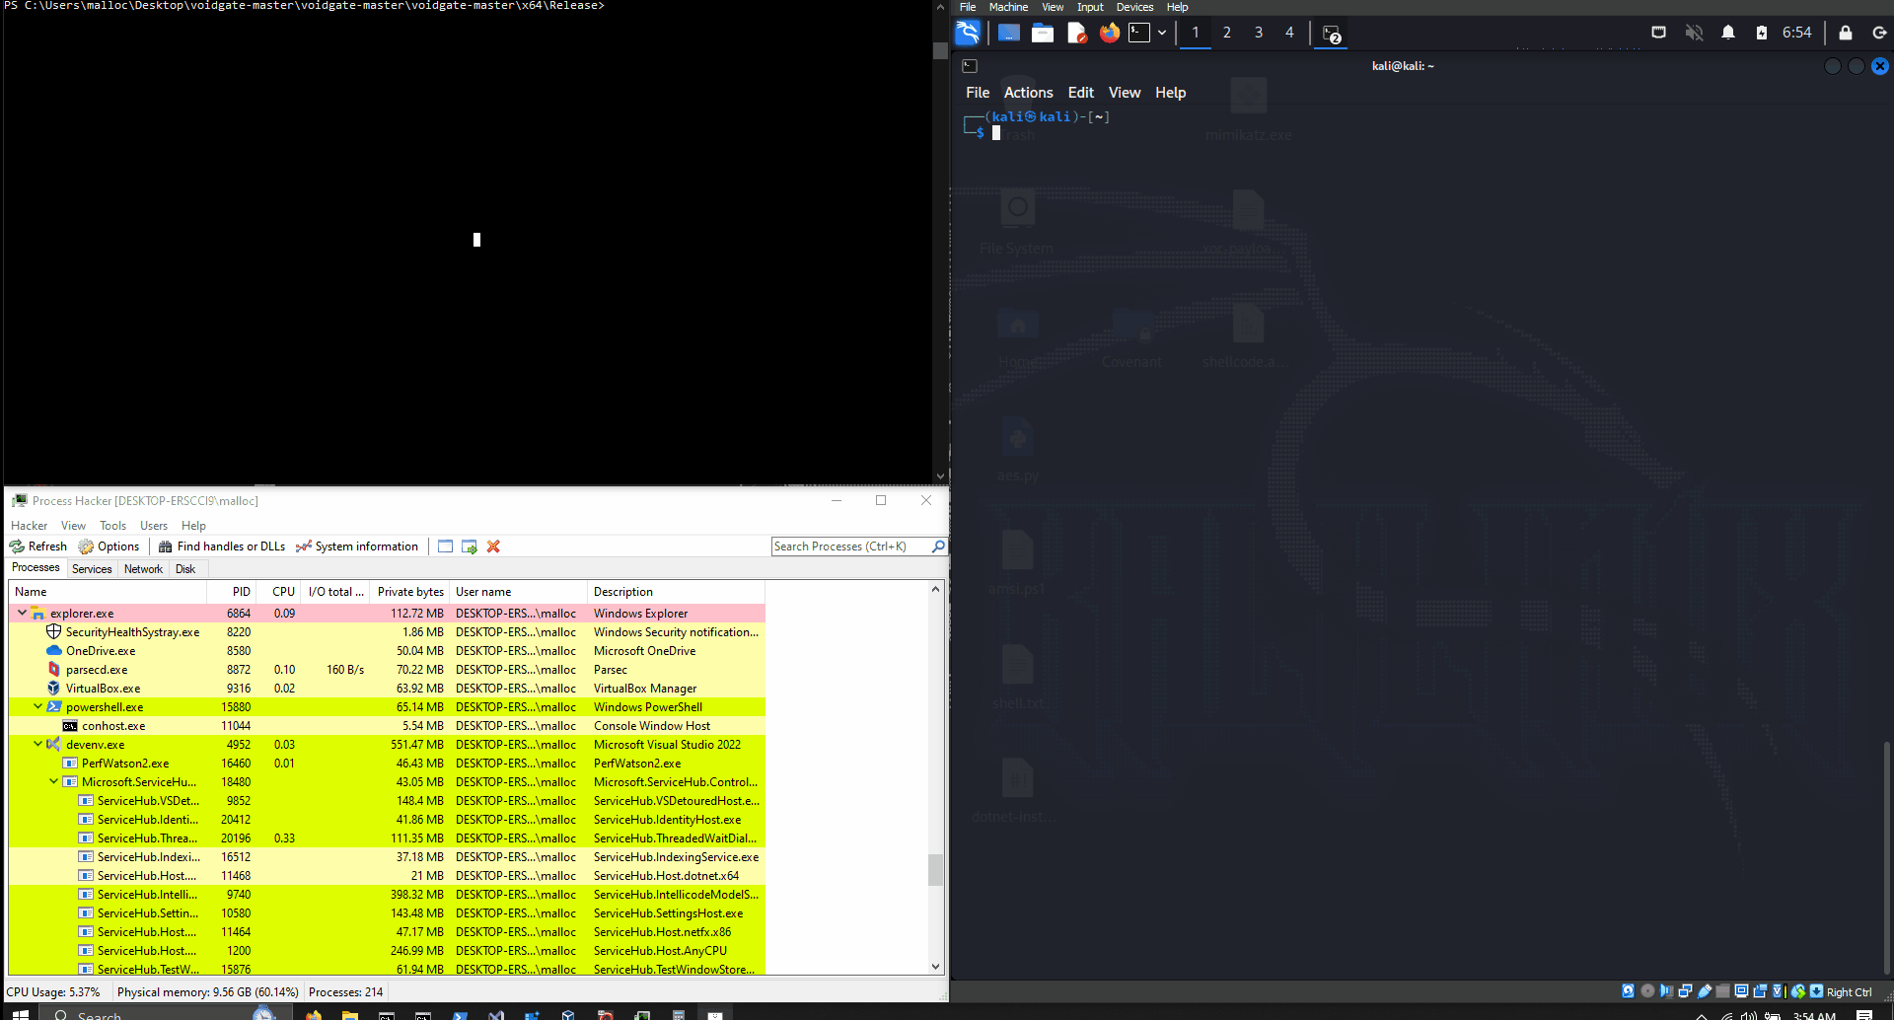The image size is (1894, 1020).
Task: Open the Kali applications menu dragon icon
Action: click(968, 33)
